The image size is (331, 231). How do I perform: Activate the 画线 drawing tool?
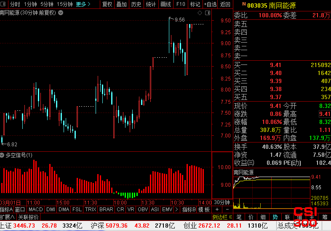(x=165, y=4)
